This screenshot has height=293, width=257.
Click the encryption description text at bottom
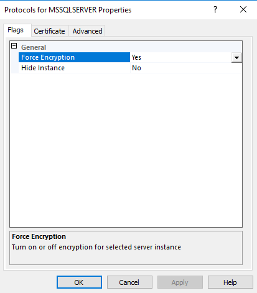tap(96, 247)
